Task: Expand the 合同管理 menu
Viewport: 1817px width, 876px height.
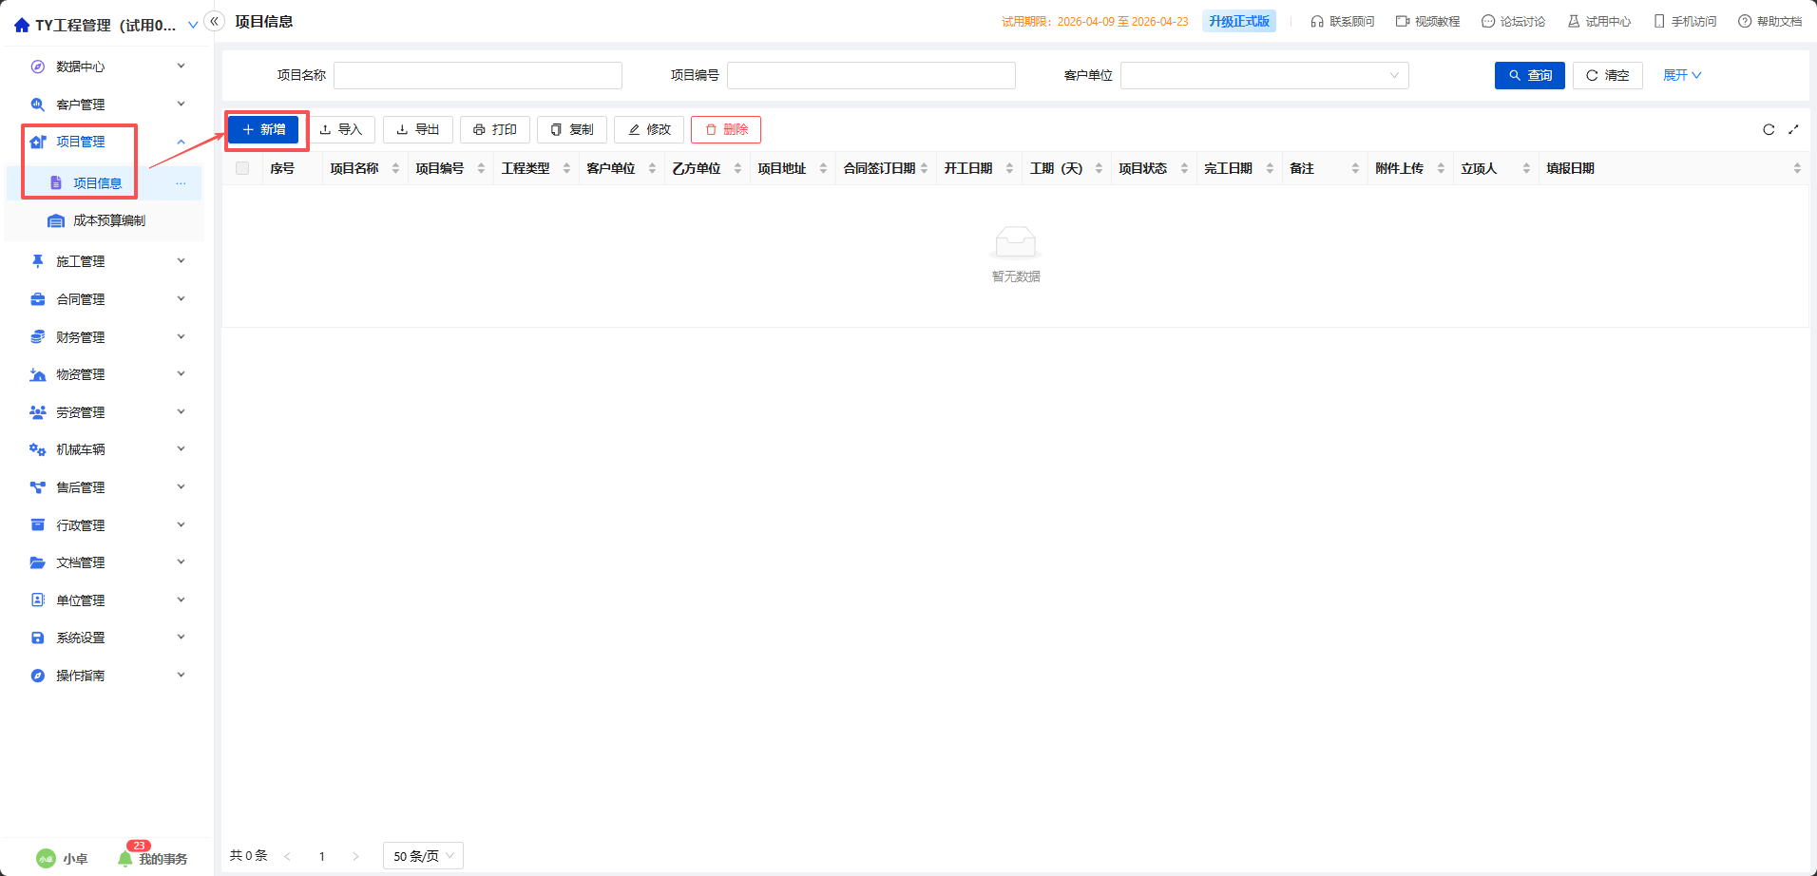Action: tap(105, 299)
